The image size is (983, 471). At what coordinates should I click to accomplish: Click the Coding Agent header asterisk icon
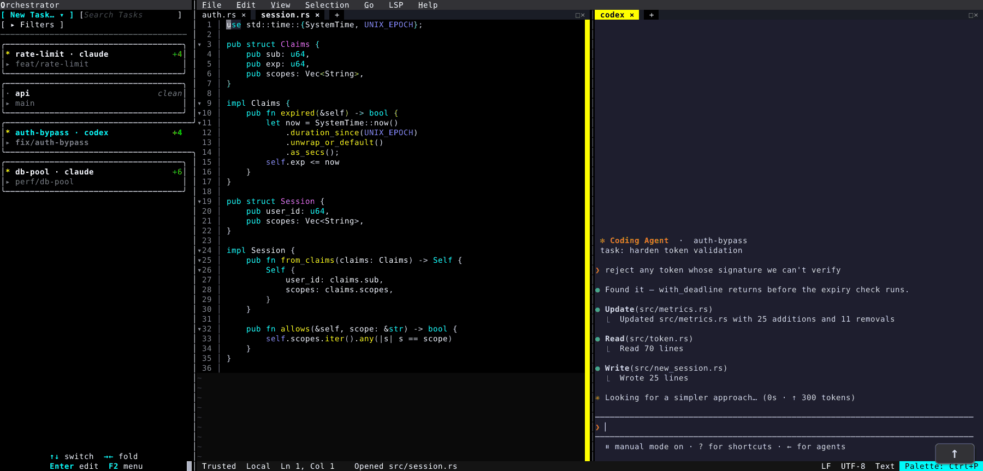pos(602,240)
